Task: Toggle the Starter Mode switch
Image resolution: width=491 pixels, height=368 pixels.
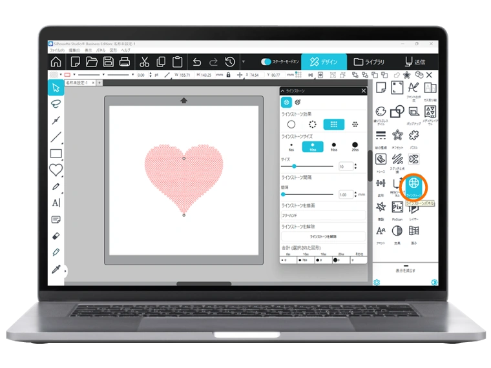Action: tap(266, 62)
